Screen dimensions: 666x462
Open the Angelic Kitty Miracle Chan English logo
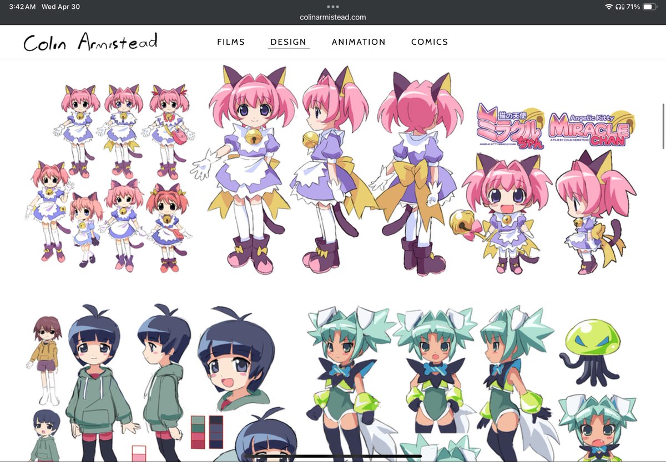click(591, 127)
